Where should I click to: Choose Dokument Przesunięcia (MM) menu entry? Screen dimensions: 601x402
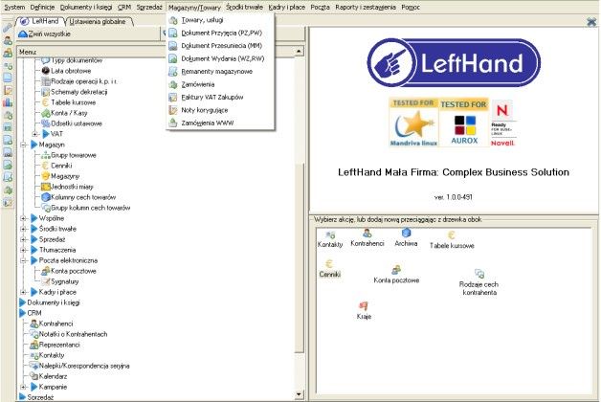[x=221, y=46]
